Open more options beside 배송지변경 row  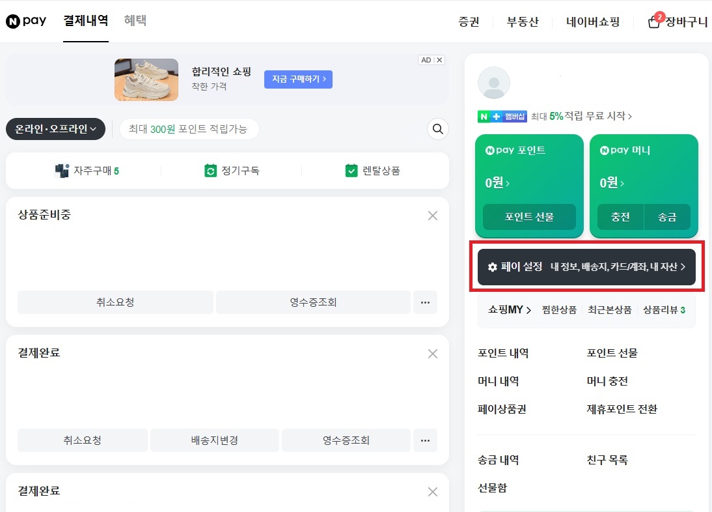tap(425, 440)
